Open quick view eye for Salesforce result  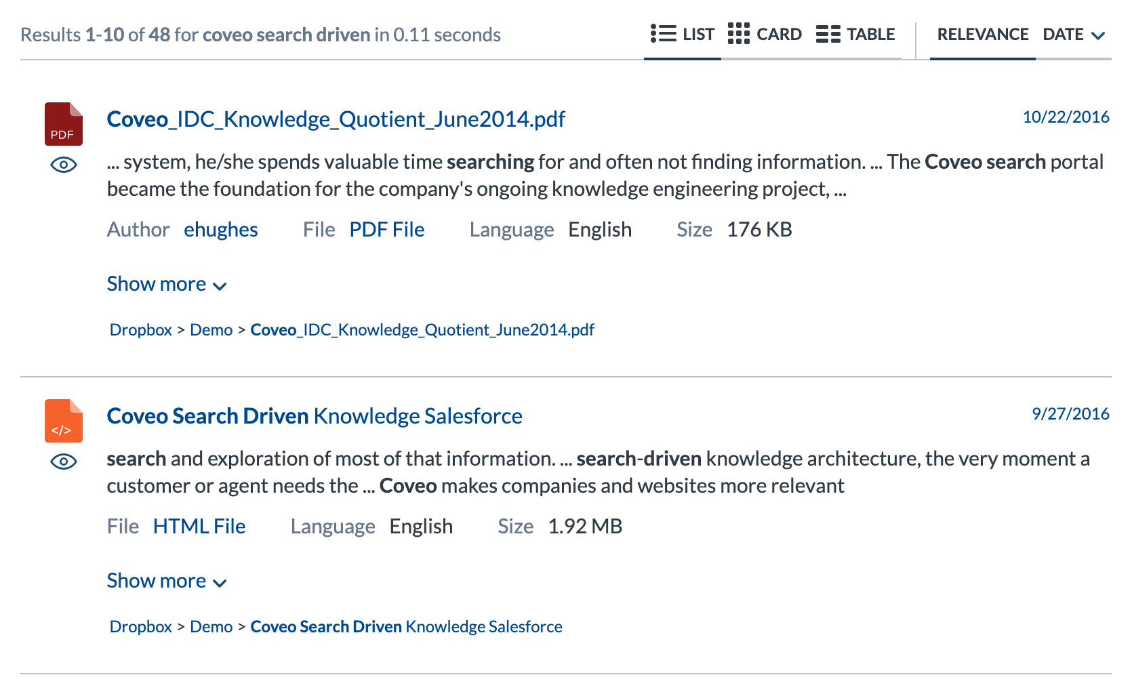[64, 462]
